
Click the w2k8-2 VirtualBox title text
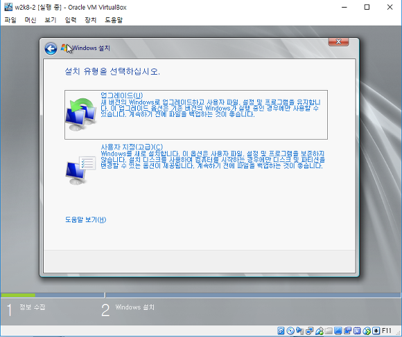coord(71,7)
